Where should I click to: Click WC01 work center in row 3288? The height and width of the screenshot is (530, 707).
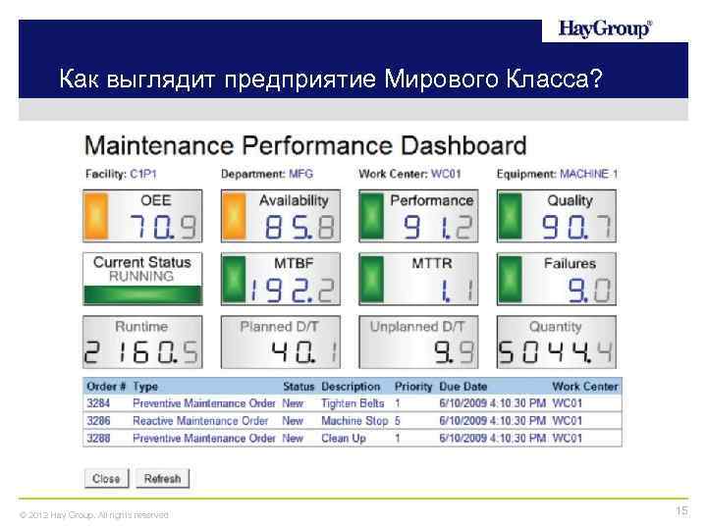(x=568, y=438)
